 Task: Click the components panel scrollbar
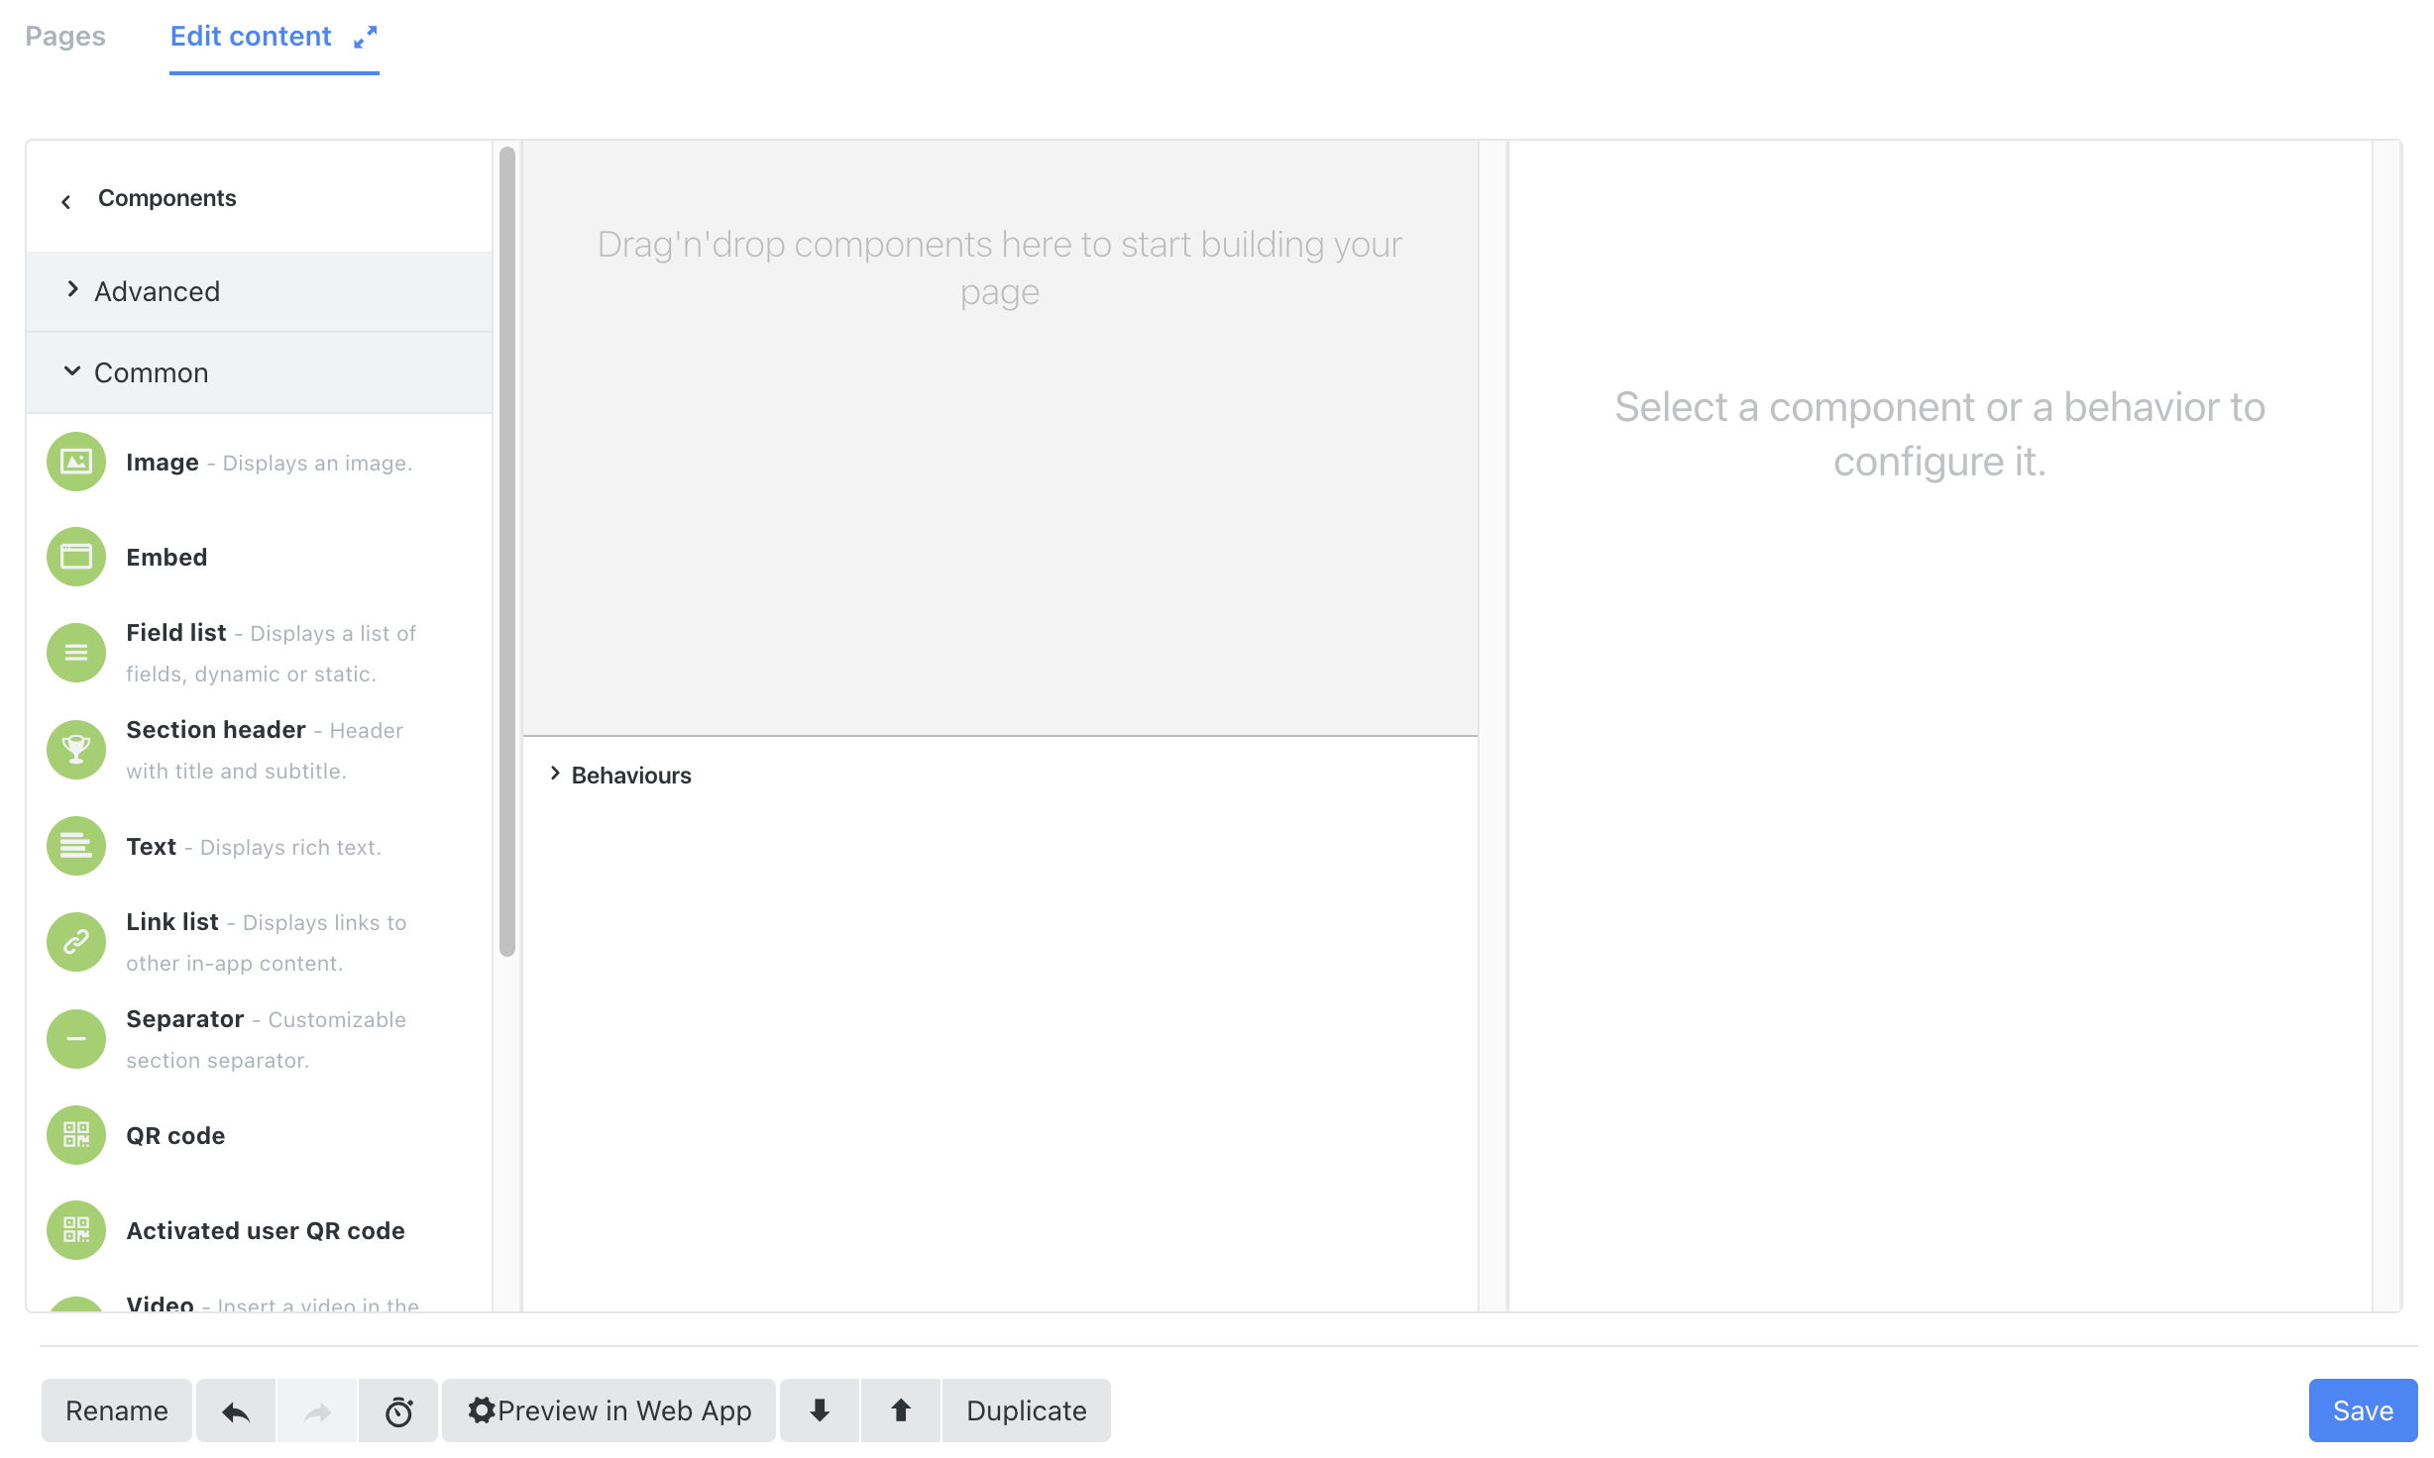[507, 552]
